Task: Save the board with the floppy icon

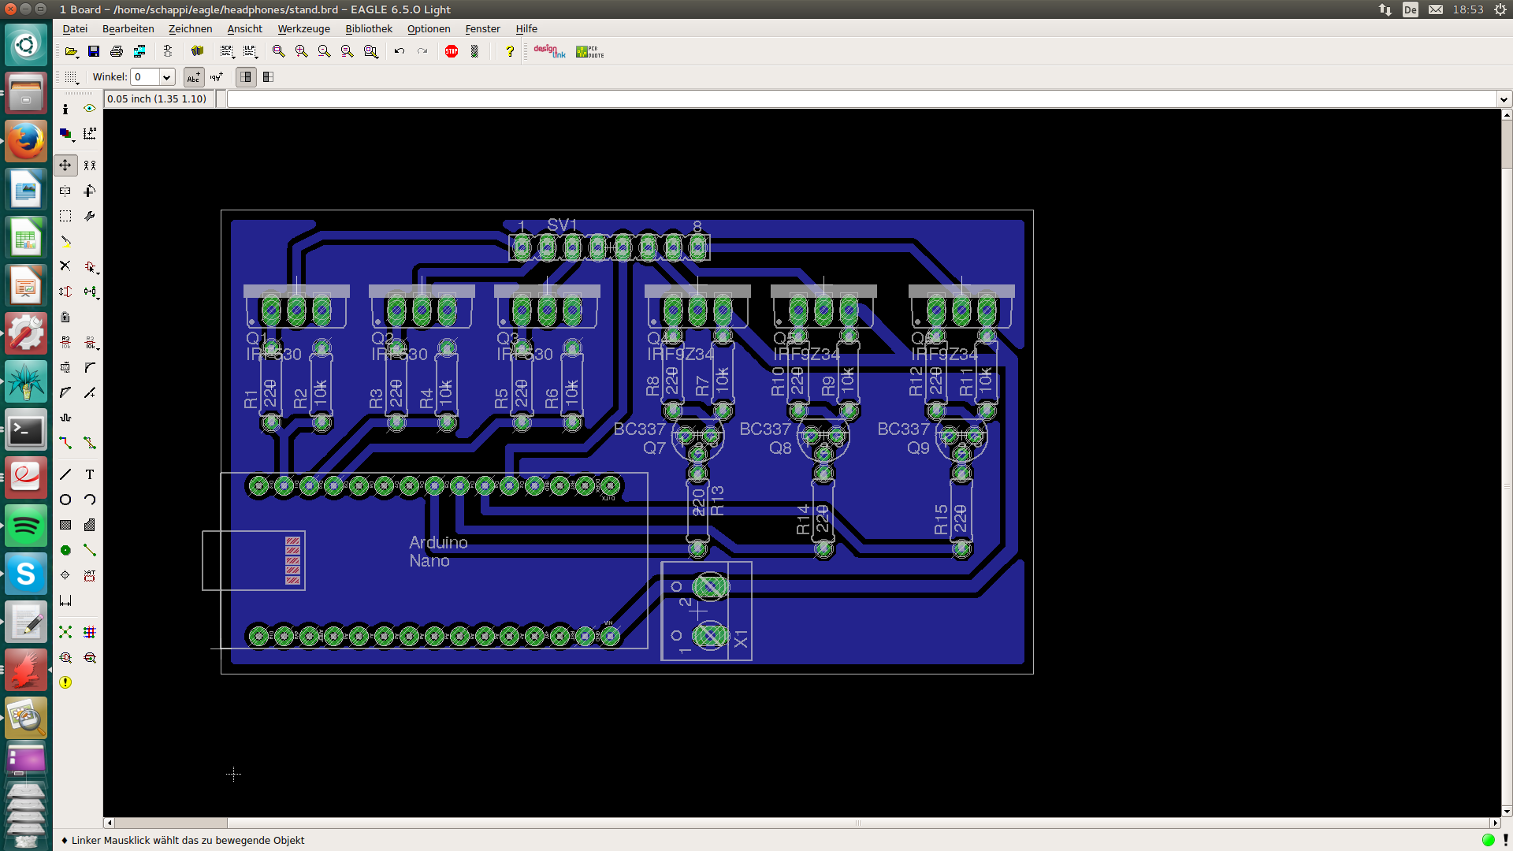Action: tap(94, 52)
